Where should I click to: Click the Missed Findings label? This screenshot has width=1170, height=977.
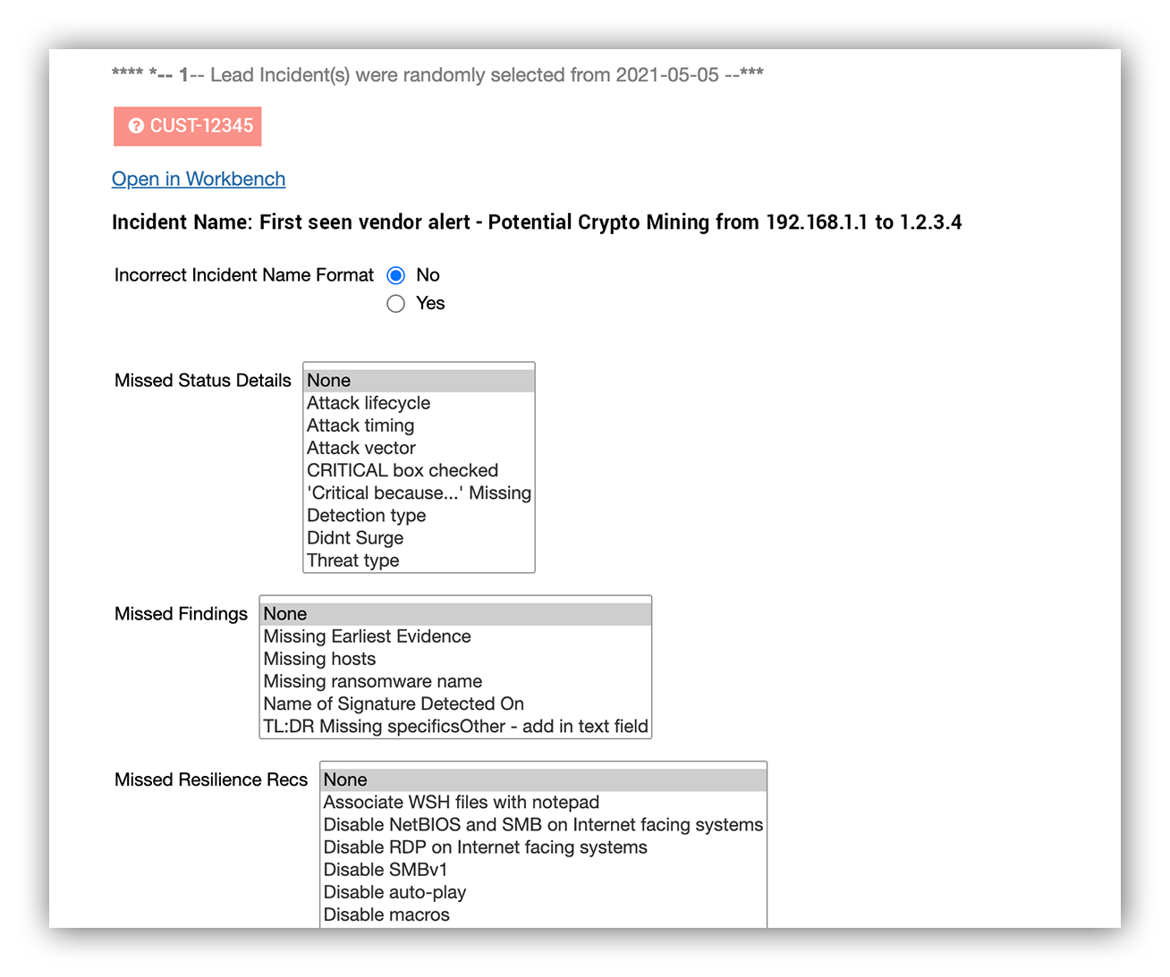(181, 614)
